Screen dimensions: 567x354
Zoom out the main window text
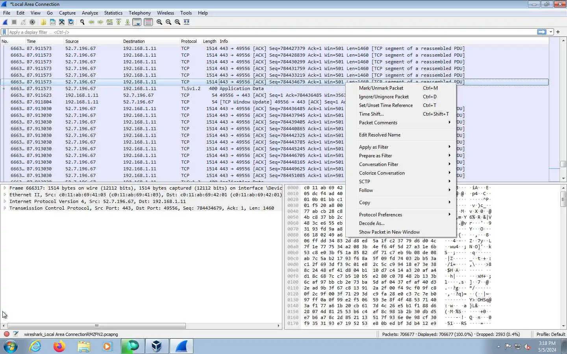(169, 22)
